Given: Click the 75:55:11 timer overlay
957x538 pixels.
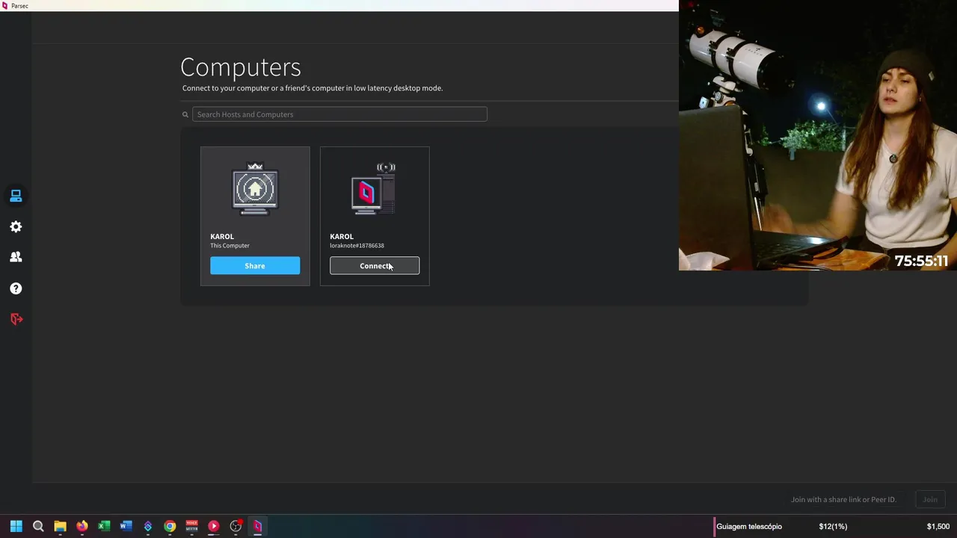Looking at the screenshot, I should (921, 261).
